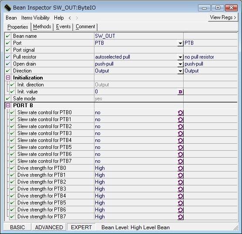Click the green check mark next to Pull resistor
This screenshot has width=242, height=234.
[8, 57]
